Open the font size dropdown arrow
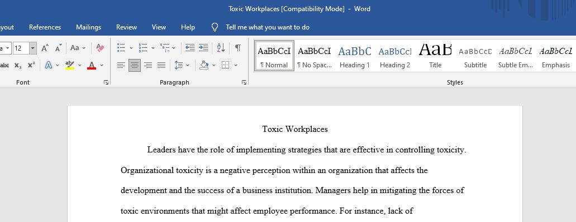Screen dimensions: 576x222 pyautogui.click(x=33, y=48)
